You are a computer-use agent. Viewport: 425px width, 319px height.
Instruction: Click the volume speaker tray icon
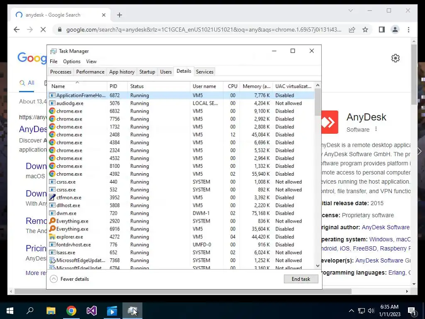click(371, 311)
